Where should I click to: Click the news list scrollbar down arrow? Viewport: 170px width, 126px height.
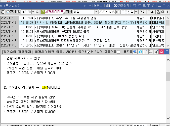(168, 46)
